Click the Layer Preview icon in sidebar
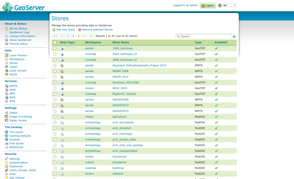 coord(7,55)
